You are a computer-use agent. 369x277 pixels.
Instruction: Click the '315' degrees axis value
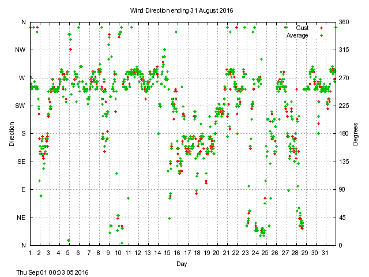[344, 50]
